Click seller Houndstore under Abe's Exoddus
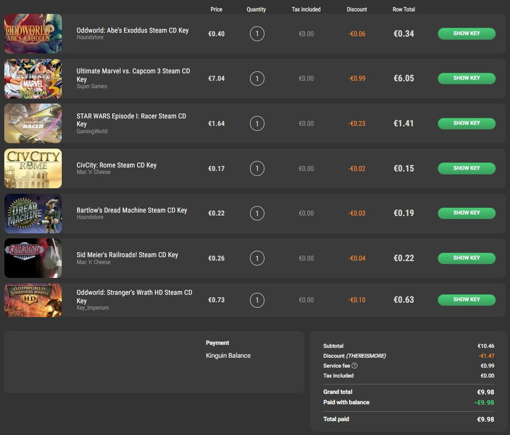This screenshot has height=435, width=510. pos(90,38)
